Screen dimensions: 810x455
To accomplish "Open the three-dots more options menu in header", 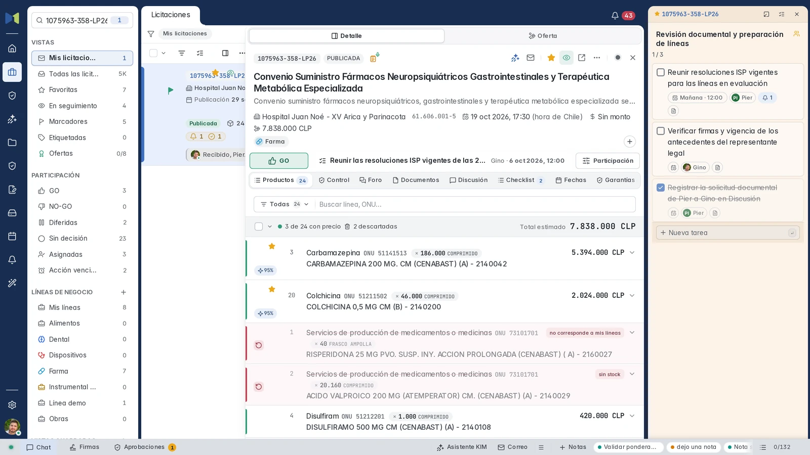I will [597, 58].
